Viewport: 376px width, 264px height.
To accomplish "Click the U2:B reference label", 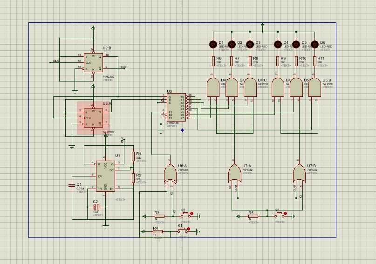I will [x=107, y=48].
